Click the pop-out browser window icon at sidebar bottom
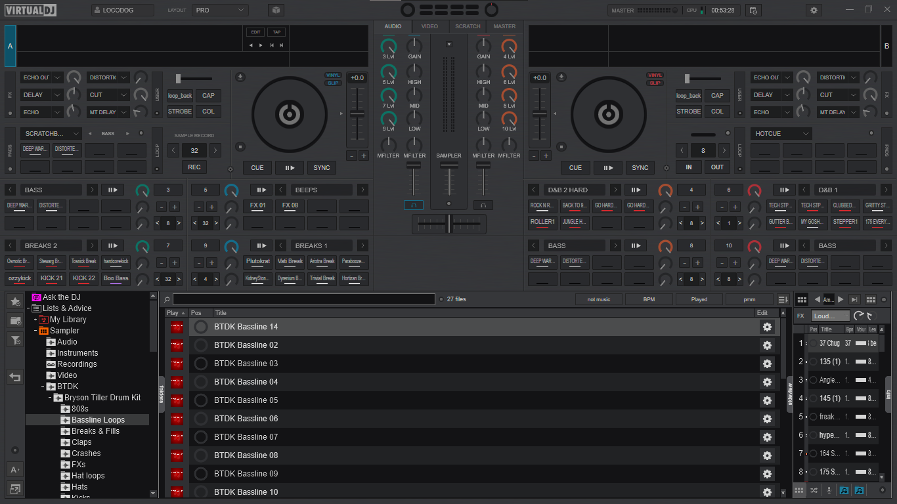 pos(15,489)
